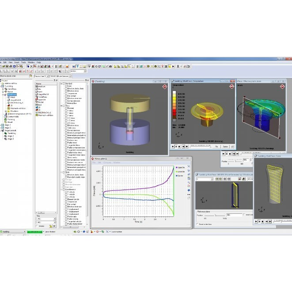Click the animation progress slider in Temperature window
Viewport: 292px width, 292px height.
tap(201, 146)
